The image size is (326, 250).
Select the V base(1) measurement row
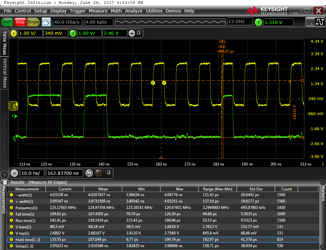(x=163, y=227)
